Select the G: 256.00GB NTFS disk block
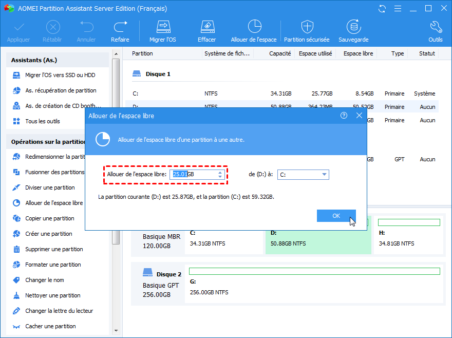The width and height of the screenshot is (452, 338). coord(314,284)
